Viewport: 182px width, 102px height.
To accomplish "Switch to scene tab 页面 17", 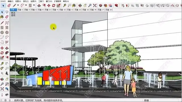I will [101, 10].
